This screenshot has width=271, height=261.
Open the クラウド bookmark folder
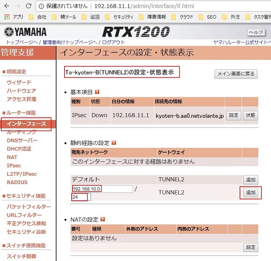182,17
